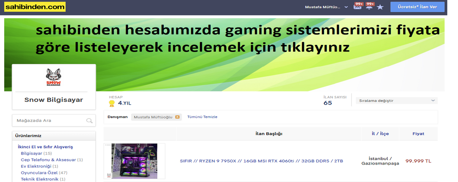The width and height of the screenshot is (458, 182).
Task: Open Snow Bilgisayar store name
Action: click(54, 100)
